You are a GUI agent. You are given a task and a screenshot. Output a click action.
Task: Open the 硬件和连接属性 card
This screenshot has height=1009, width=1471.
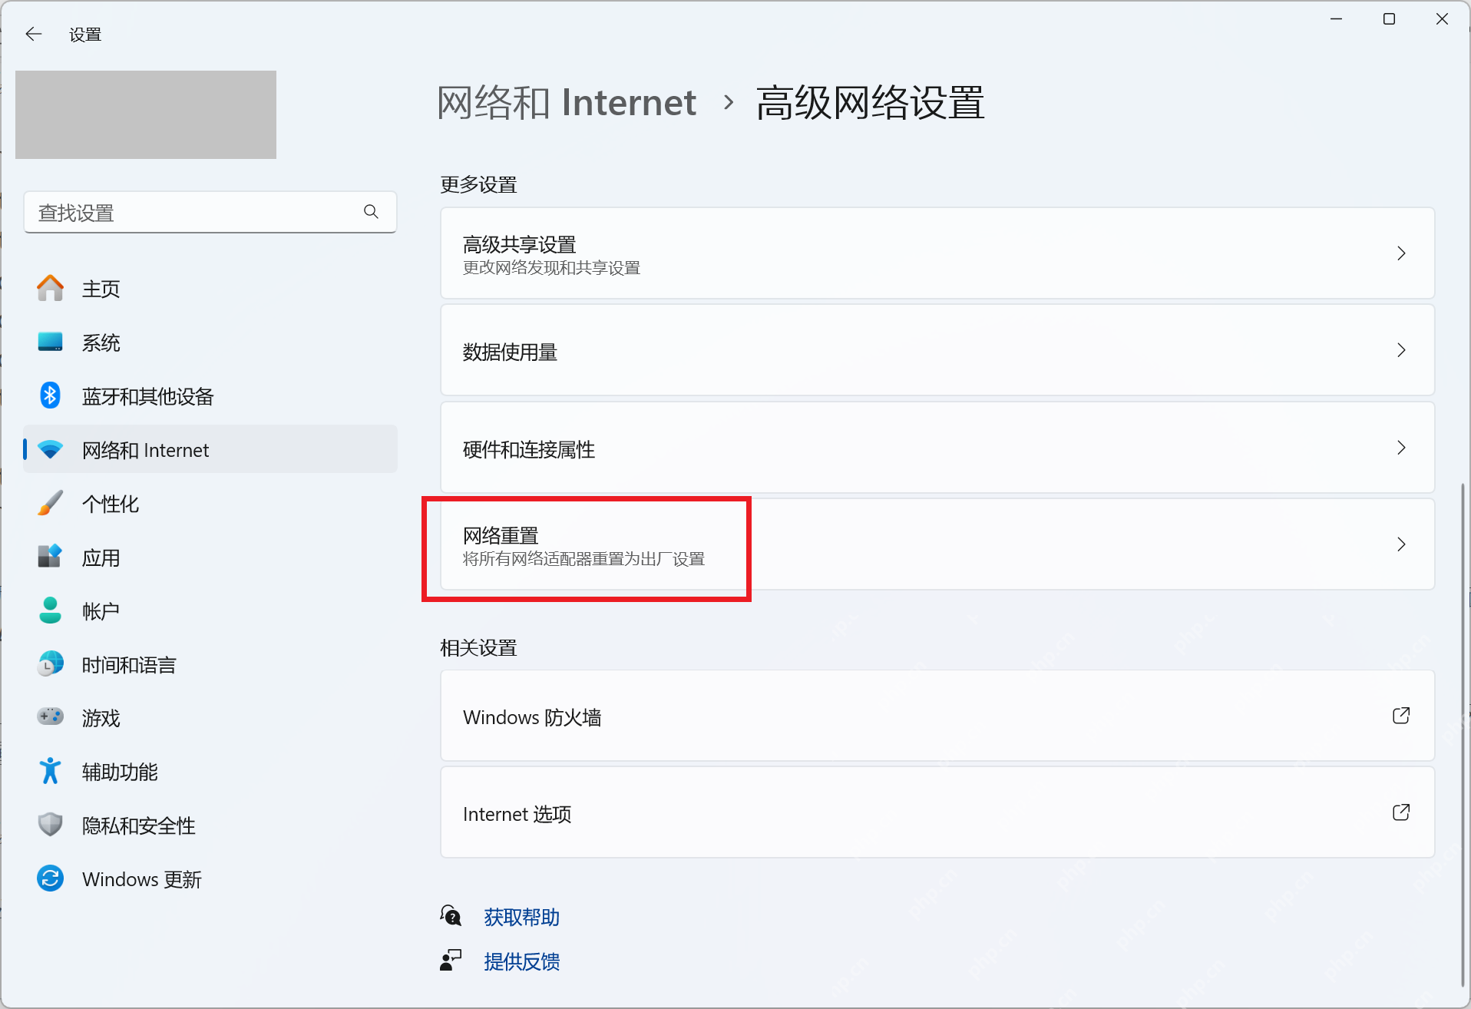point(937,448)
